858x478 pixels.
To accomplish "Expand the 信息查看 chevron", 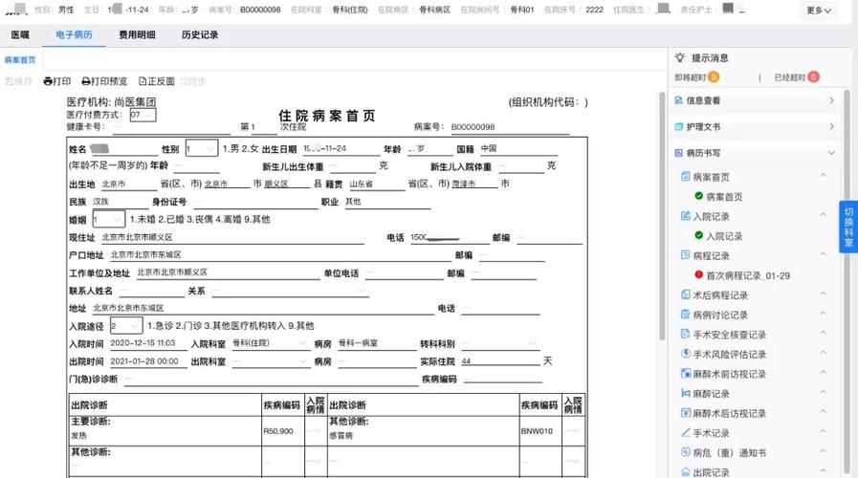I will pos(831,100).
